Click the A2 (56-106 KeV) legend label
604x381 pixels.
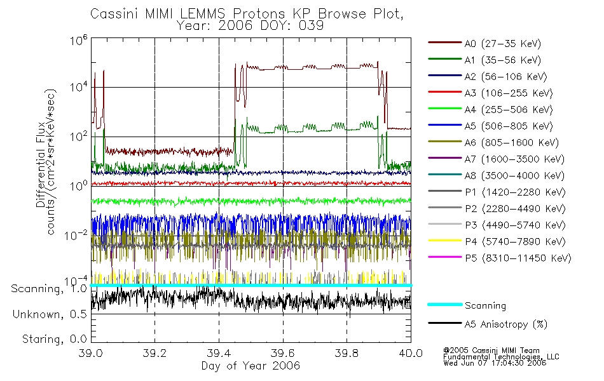tap(506, 77)
